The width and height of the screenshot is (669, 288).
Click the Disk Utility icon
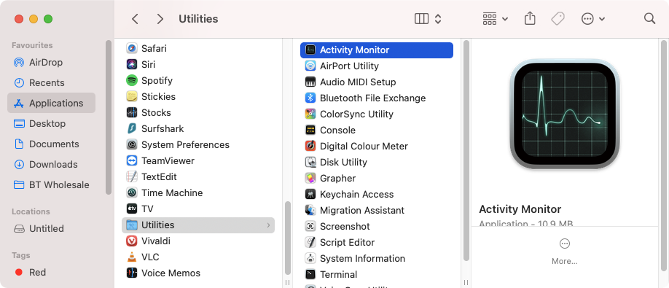(310, 162)
